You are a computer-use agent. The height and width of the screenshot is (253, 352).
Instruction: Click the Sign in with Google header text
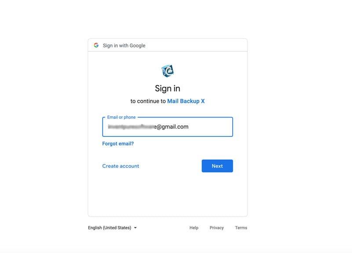click(x=124, y=46)
